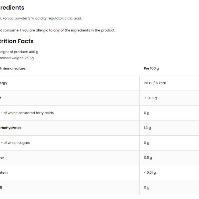199x199 pixels.
Task: Click 'of which sugars' row label
Action: [x=15, y=143]
